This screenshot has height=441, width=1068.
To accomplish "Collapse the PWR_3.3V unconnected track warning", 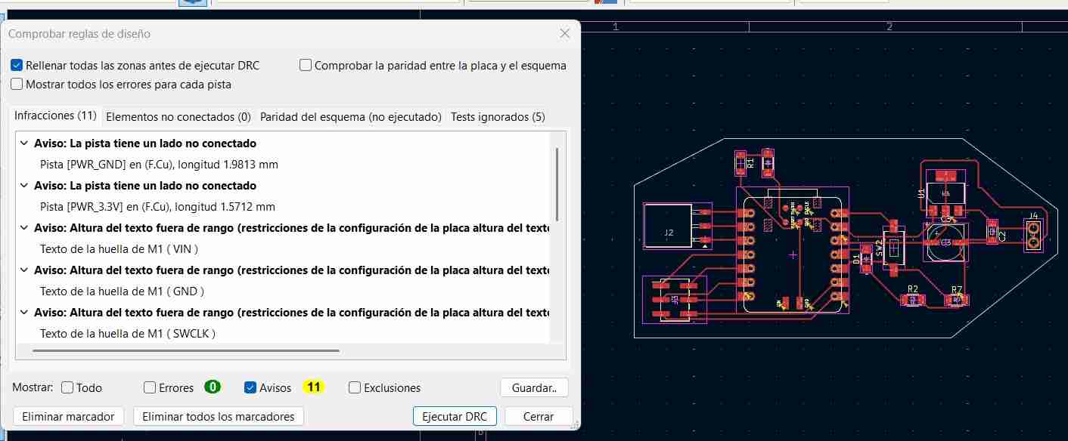I will coord(23,185).
